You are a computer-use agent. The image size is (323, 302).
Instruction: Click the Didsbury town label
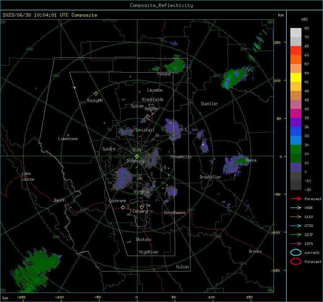135,161
